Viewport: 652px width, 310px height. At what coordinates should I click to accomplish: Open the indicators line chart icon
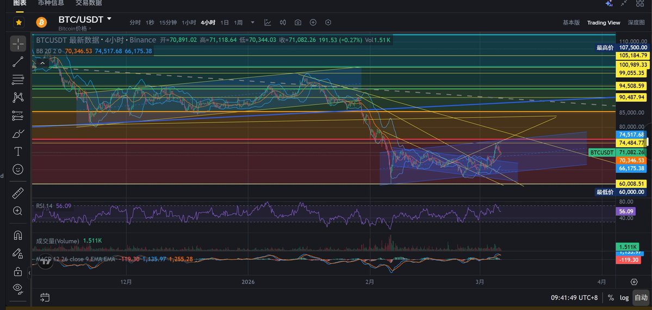[x=268, y=23]
